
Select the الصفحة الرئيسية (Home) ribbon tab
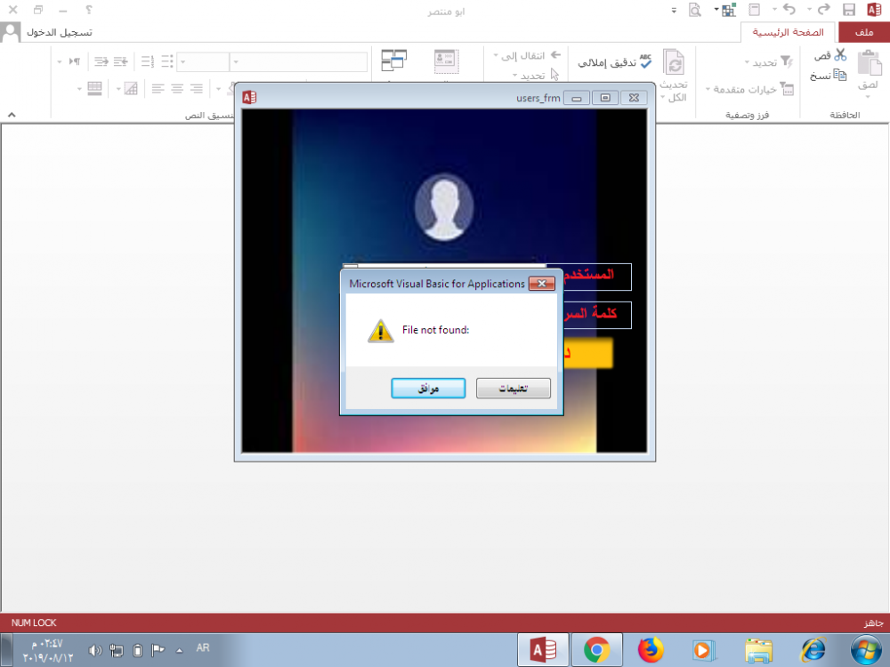[789, 32]
